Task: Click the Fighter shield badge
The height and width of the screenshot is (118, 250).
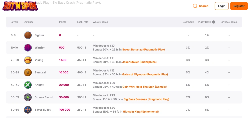Action: point(28,35)
